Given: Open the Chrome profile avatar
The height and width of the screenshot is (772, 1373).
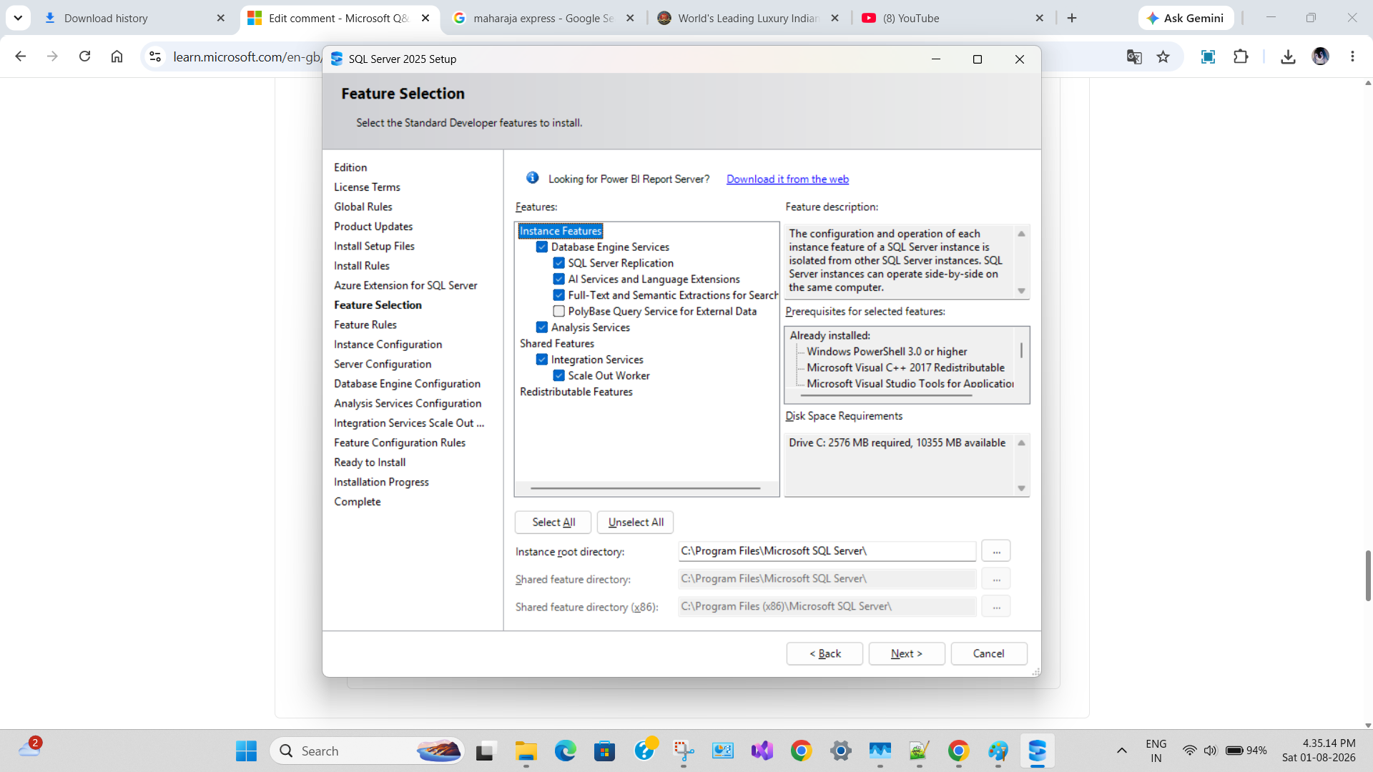Looking at the screenshot, I should (x=1320, y=56).
